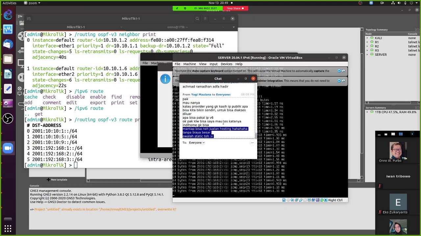This screenshot has width=421, height=236.
Task: Expand the R2 node in Topology Summary
Action: (x=367, y=46)
